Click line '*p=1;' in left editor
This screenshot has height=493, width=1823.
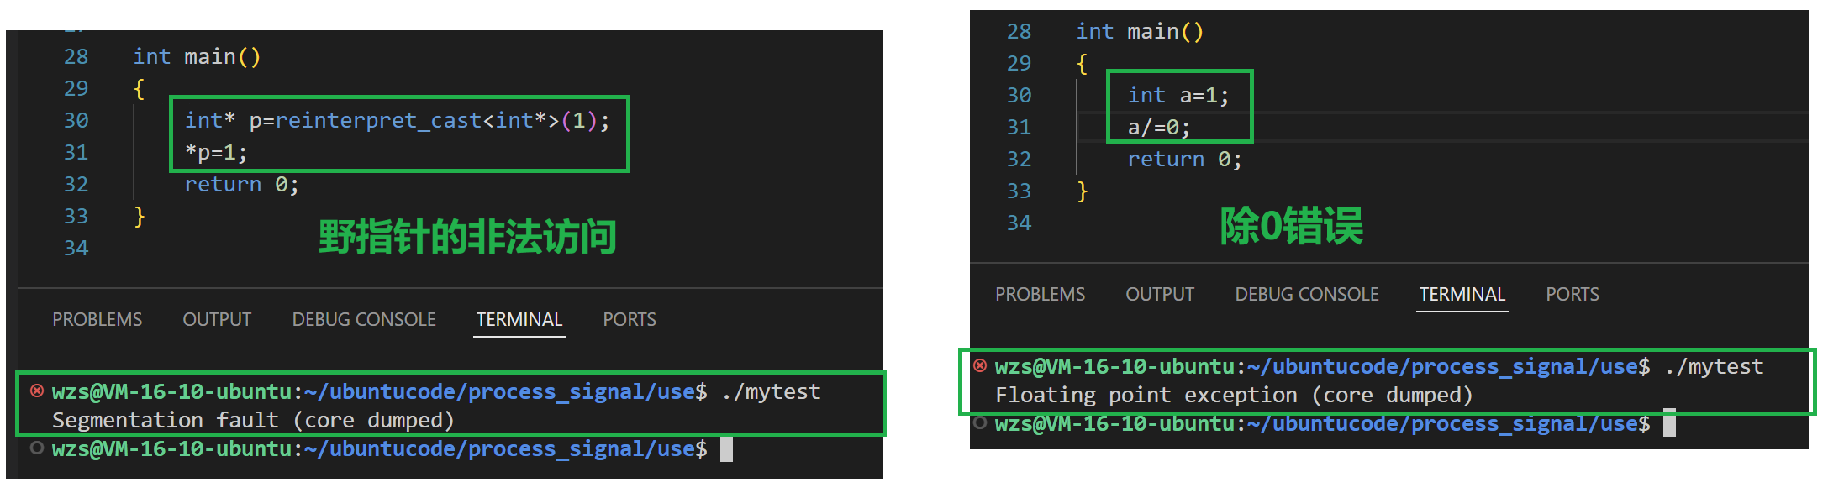[x=216, y=153]
